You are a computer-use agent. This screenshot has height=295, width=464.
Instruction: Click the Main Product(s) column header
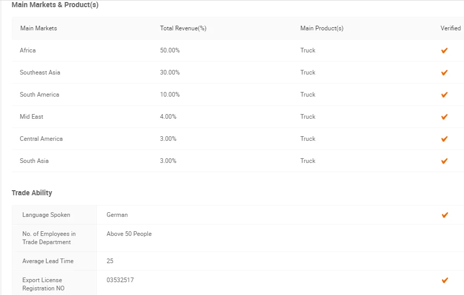[322, 28]
